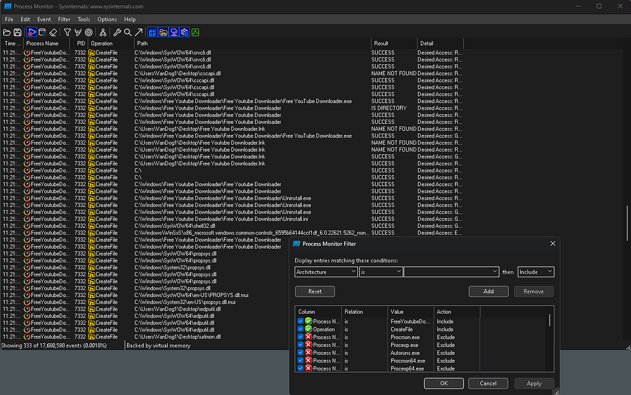Toggle Show Process and Thread Activity icon

coord(184,33)
